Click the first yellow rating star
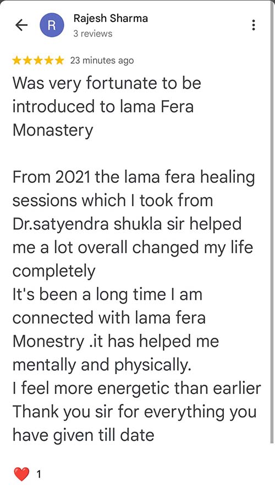275x487 pixels. point(18,61)
